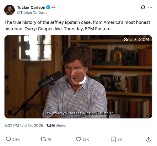Like the post with heart icon
Viewport: 157px width, 146px height.
click(78, 139)
